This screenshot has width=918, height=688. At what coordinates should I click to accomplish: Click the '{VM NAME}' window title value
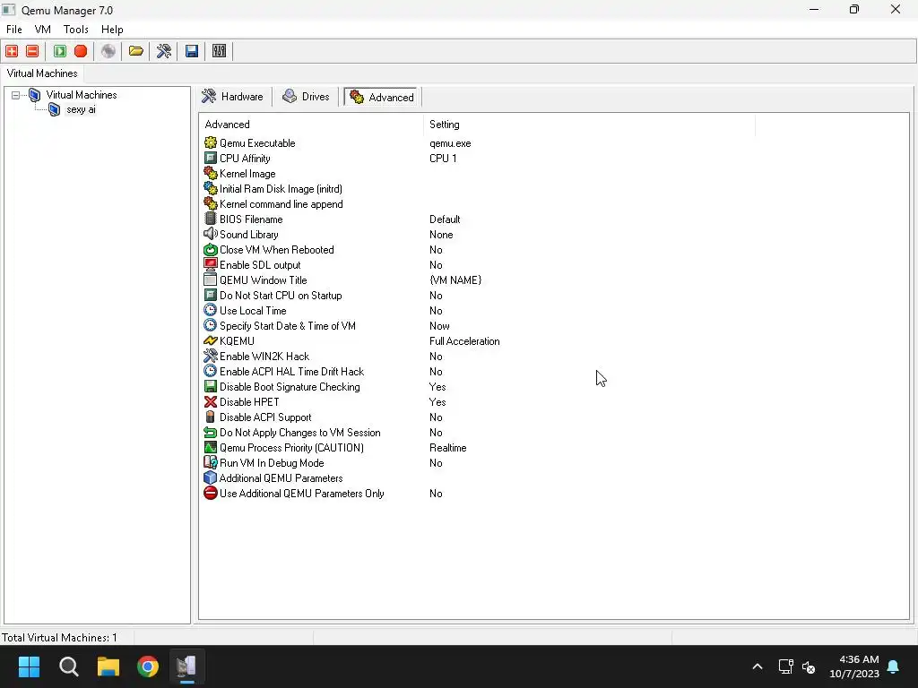(x=455, y=280)
